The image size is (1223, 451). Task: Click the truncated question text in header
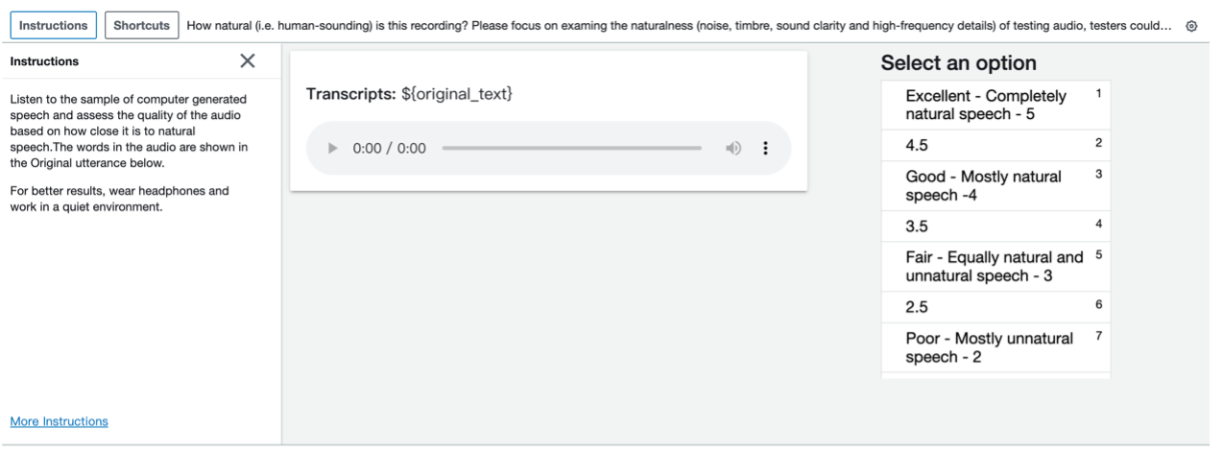coord(679,26)
